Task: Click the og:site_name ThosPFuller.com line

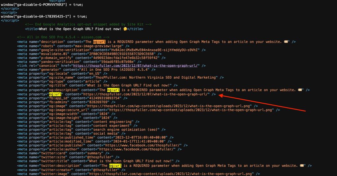Action: coord(120,78)
